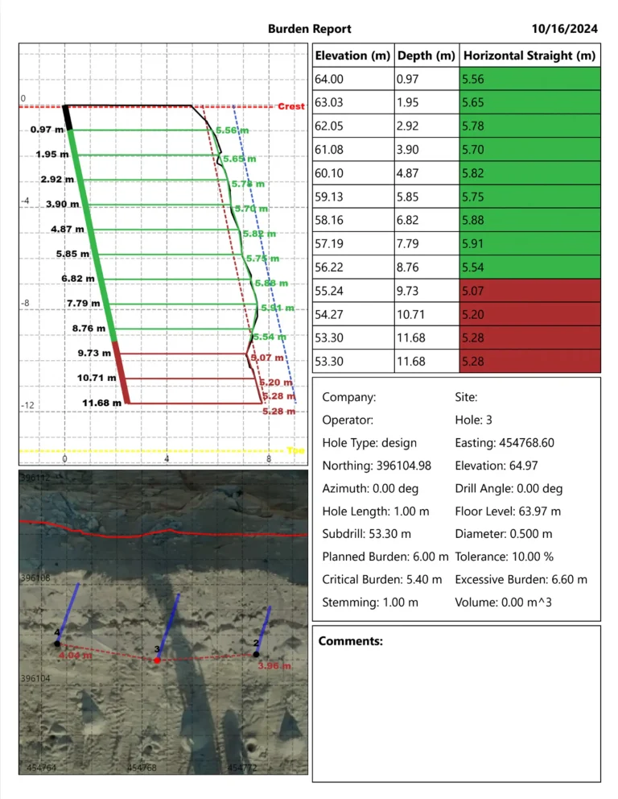Image resolution: width=618 pixels, height=799 pixels.
Task: Click elevation cell 62.05 in table
Action: coord(353,126)
